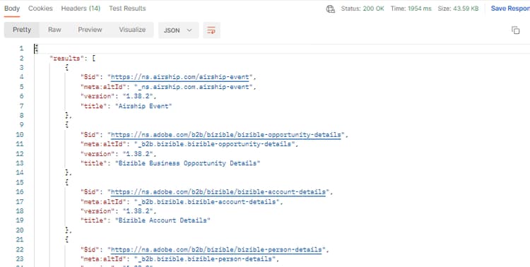Viewport: 530px width, 267px height.
Task: Select the Raw view
Action: tap(54, 30)
